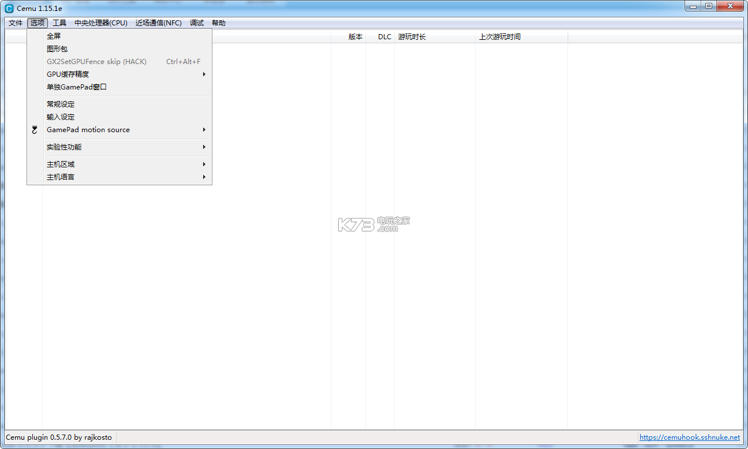Minimize the Cemu window
748x449 pixels.
(x=693, y=6)
